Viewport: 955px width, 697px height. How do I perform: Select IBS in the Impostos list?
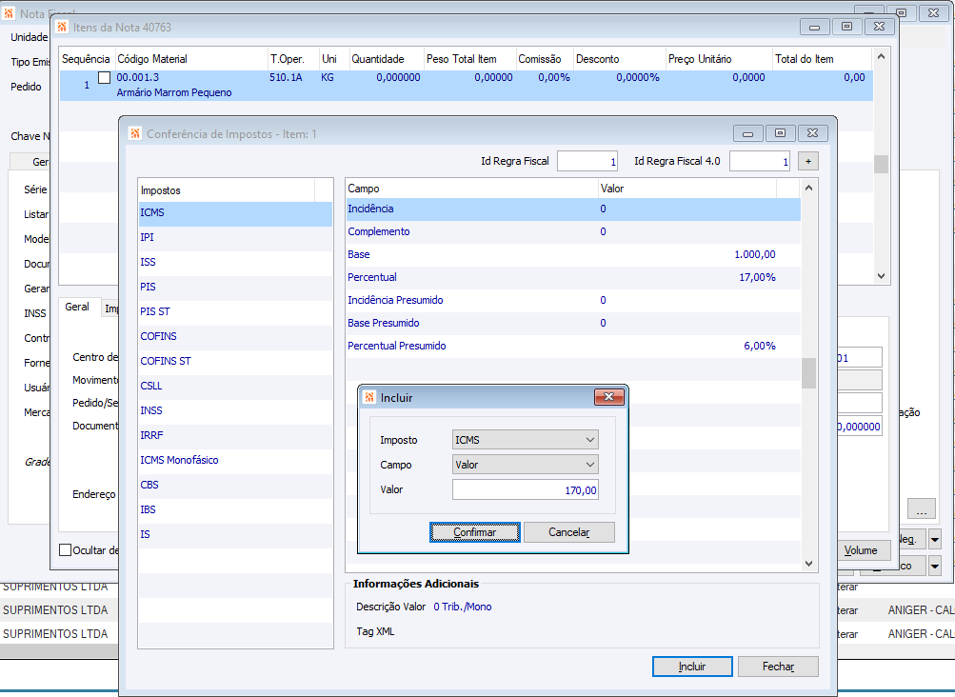236,509
